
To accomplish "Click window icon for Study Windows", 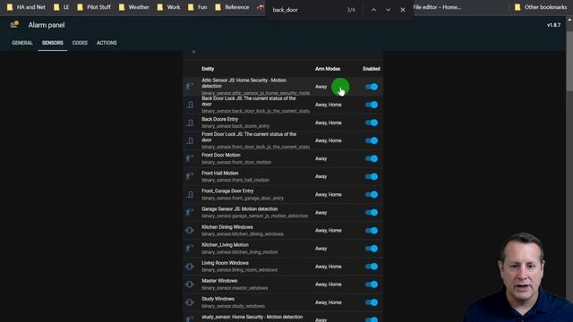I will pyautogui.click(x=190, y=302).
